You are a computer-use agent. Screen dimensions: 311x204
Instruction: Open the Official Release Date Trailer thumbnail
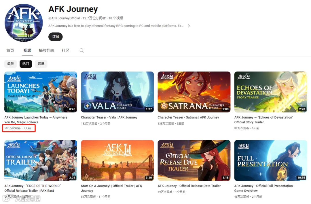pyautogui.click(x=194, y=160)
